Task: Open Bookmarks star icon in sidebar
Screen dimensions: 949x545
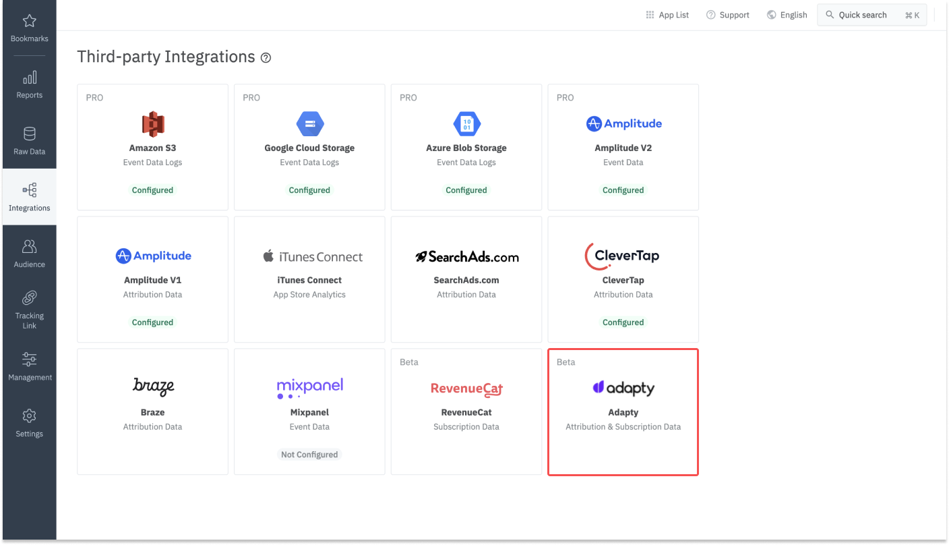Action: 30,21
